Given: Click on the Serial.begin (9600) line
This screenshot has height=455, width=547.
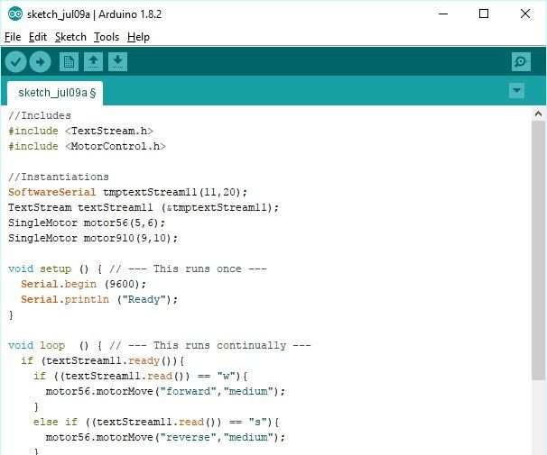Looking at the screenshot, I should pyautogui.click(x=83, y=284).
